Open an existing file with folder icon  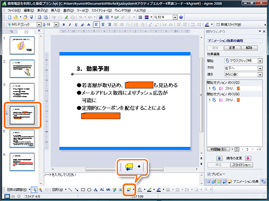point(16,17)
